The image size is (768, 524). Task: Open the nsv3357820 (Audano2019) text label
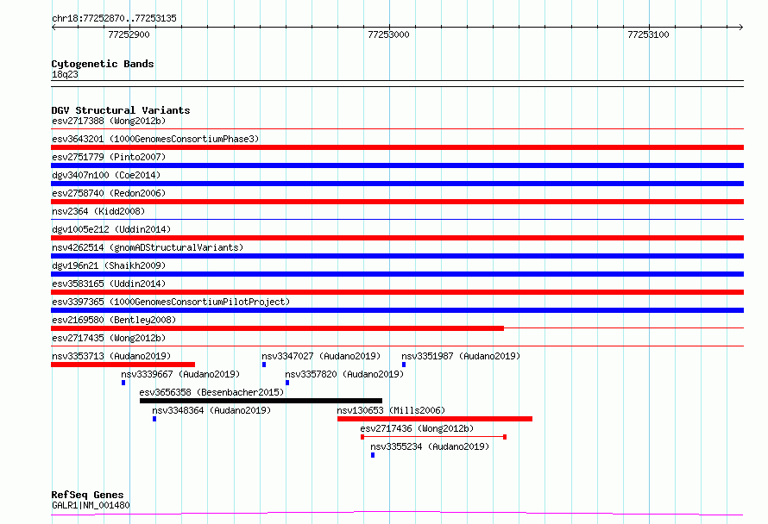[x=344, y=374]
